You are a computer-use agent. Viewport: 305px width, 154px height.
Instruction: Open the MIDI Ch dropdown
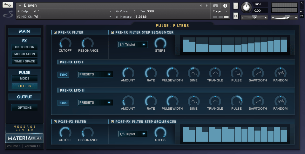(64, 17)
